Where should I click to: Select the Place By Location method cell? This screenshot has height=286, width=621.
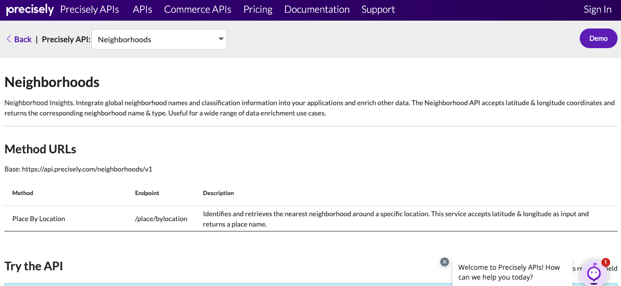pos(39,219)
